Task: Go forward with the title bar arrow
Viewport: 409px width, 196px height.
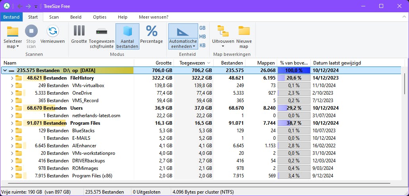Action: [28, 6]
